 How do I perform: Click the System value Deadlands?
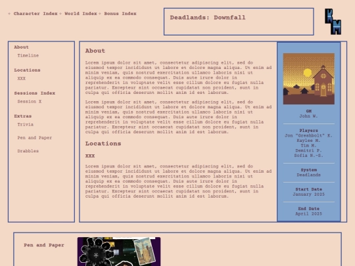pos(308,175)
